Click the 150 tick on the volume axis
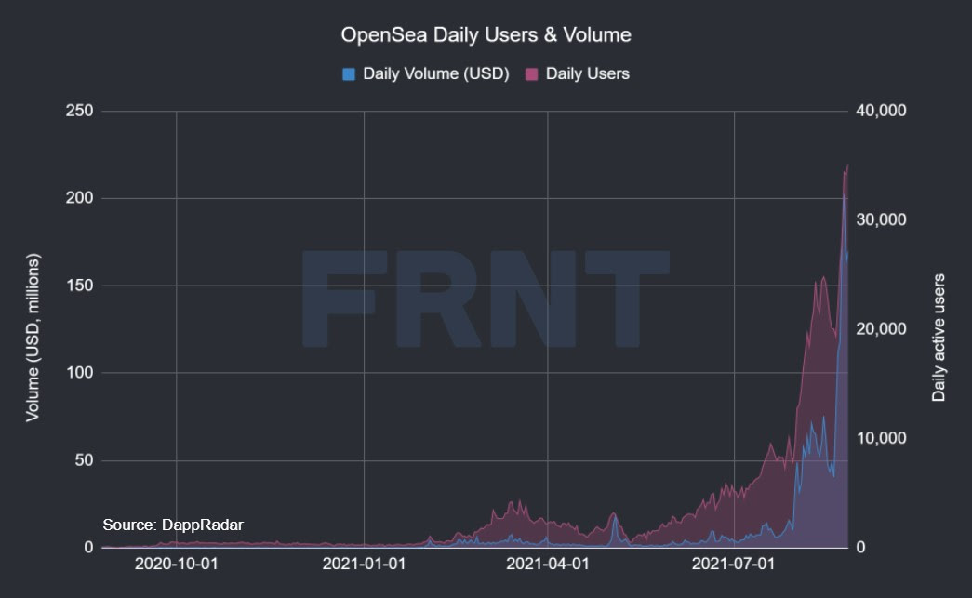The height and width of the screenshot is (598, 972). (81, 286)
